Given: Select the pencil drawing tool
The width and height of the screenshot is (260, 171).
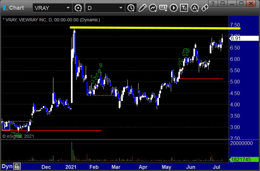Looking at the screenshot, I should (142, 8).
